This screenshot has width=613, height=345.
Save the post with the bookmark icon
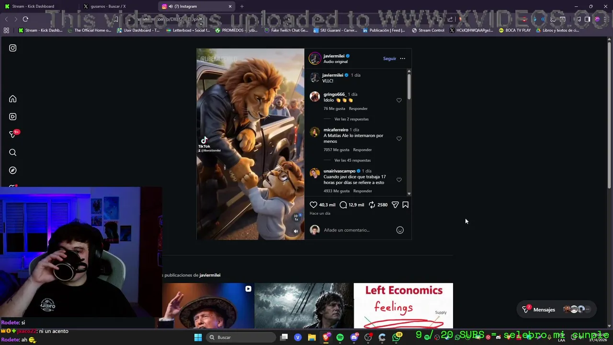405,205
